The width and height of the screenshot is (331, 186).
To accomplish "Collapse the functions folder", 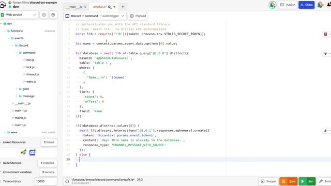I will [5, 31].
